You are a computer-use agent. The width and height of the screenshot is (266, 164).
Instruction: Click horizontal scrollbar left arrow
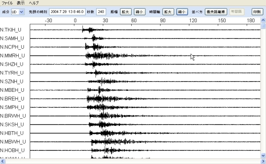(x=2, y=161)
